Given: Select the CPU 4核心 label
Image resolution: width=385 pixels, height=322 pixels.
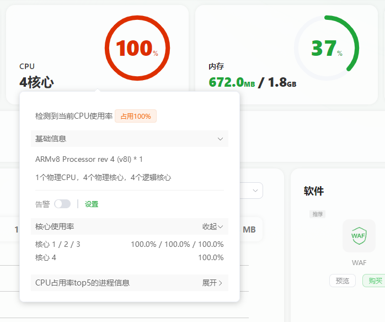Looking at the screenshot, I should click(x=36, y=82).
